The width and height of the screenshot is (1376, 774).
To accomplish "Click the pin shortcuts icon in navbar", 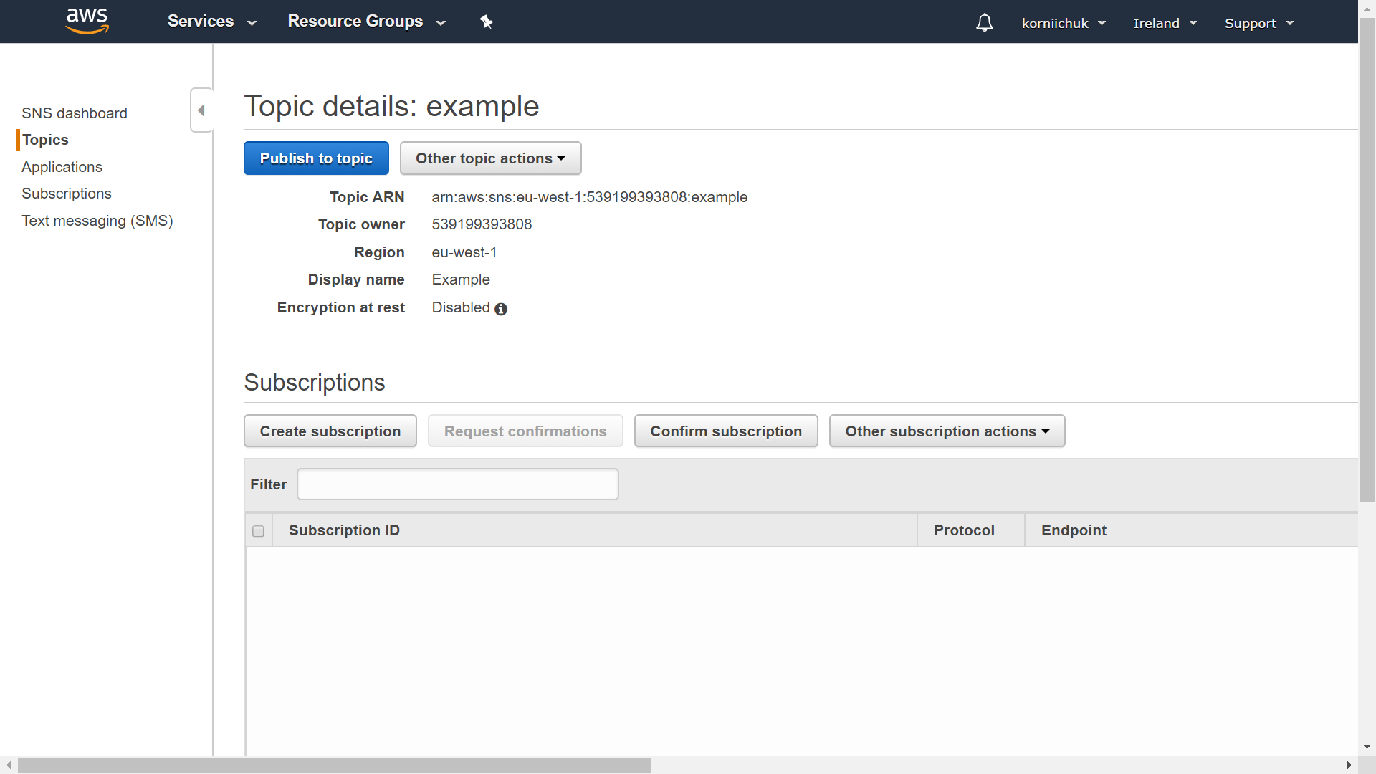I will 487,22.
